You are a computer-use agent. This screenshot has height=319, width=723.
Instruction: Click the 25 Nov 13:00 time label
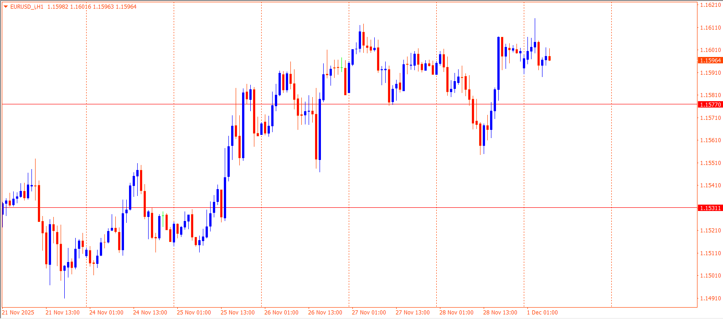(238, 313)
